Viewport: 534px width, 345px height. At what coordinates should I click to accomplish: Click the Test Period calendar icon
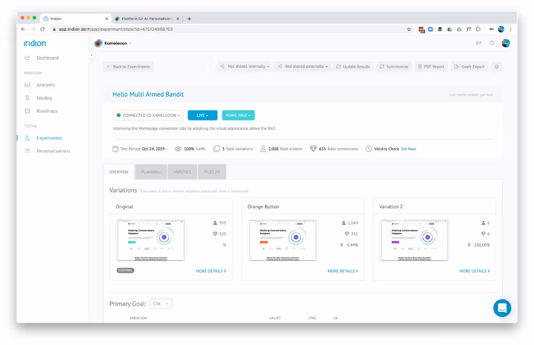(115, 149)
